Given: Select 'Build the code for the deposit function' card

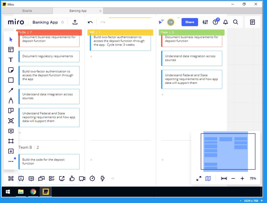Looking at the screenshot, I should click(49, 161).
